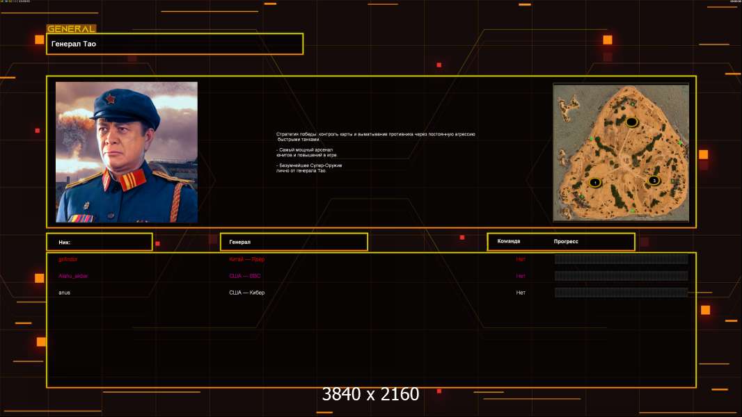Click the general's portrait image
742x417 pixels.
click(x=127, y=152)
